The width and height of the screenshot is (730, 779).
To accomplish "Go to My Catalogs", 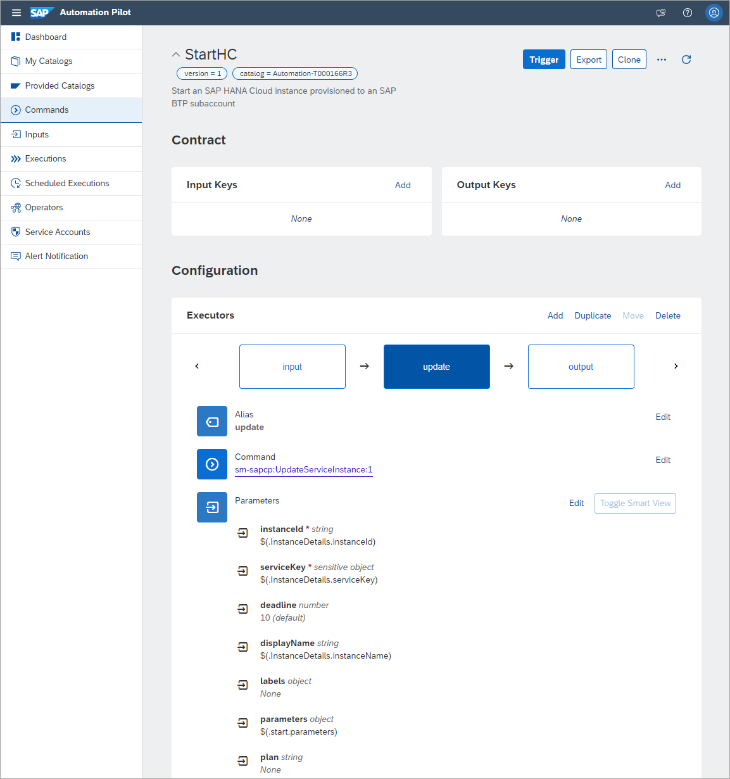I will coord(72,61).
